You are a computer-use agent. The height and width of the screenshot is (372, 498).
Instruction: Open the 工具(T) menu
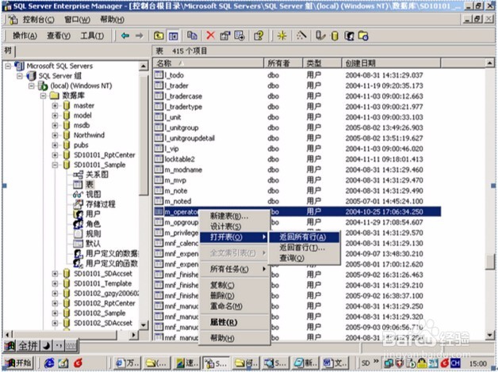[92, 36]
